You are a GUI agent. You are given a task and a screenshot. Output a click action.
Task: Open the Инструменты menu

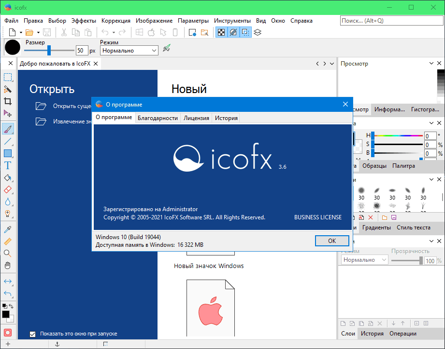coord(232,21)
